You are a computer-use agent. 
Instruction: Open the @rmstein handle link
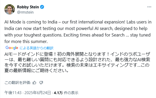pyautogui.click(x=25, y=12)
